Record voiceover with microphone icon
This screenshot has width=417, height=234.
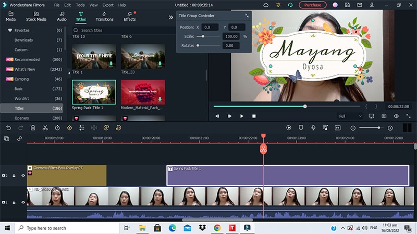313,128
